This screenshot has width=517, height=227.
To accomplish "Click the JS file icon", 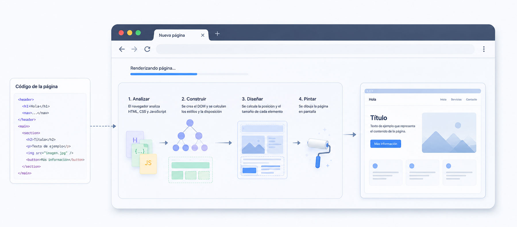I will (x=148, y=164).
